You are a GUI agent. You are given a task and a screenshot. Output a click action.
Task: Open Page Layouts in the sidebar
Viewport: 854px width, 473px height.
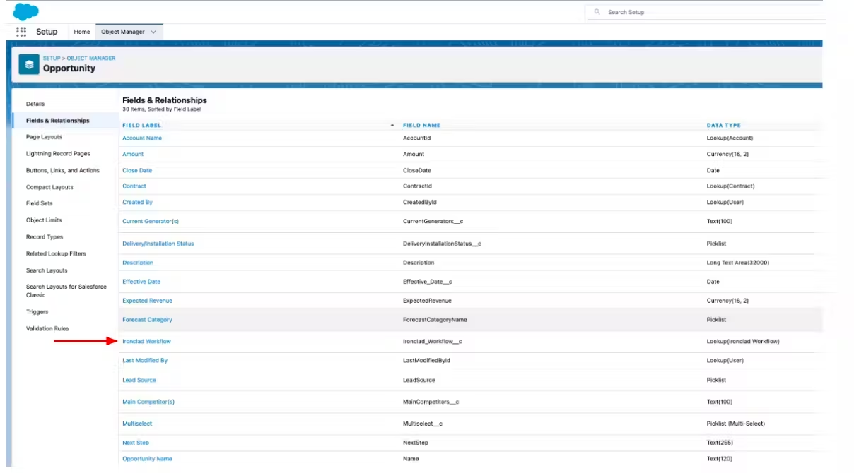tap(44, 137)
